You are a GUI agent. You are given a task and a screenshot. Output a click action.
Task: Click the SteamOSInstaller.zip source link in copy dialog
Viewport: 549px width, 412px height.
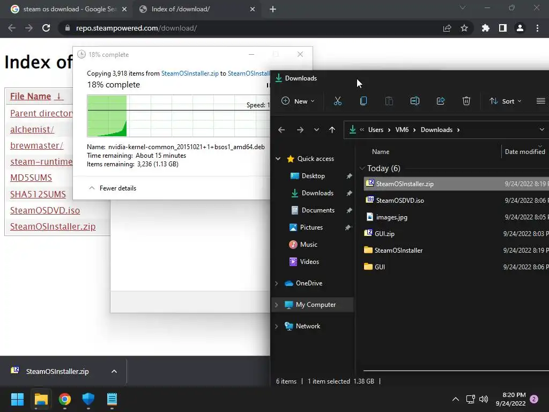190,73
